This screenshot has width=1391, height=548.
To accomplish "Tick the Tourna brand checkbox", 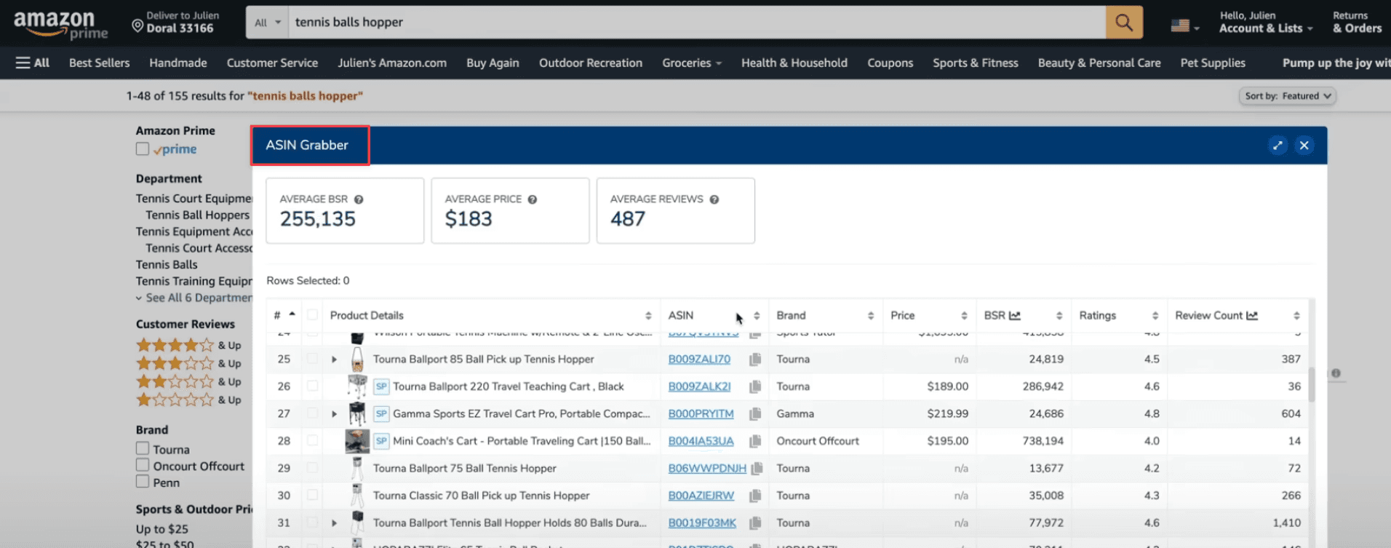I will pos(143,449).
